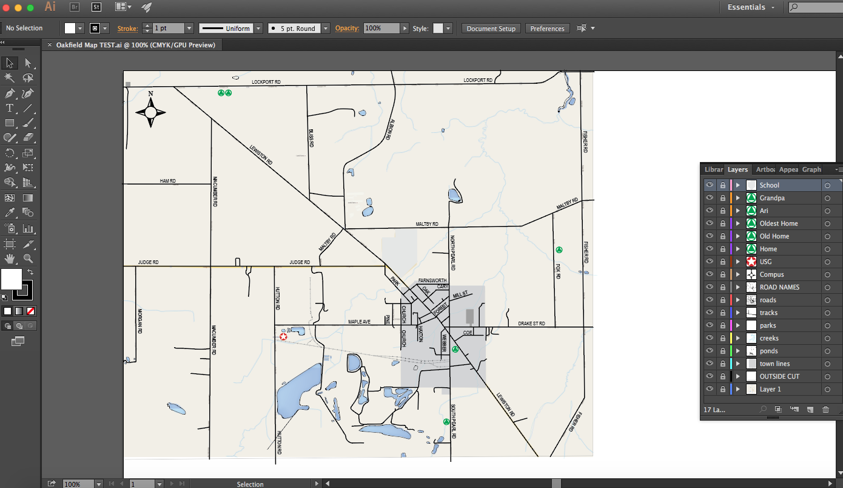Expand the tracks layer contents

coord(738,313)
